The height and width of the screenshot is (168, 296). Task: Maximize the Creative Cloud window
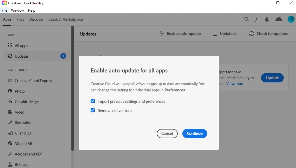tap(278, 3)
